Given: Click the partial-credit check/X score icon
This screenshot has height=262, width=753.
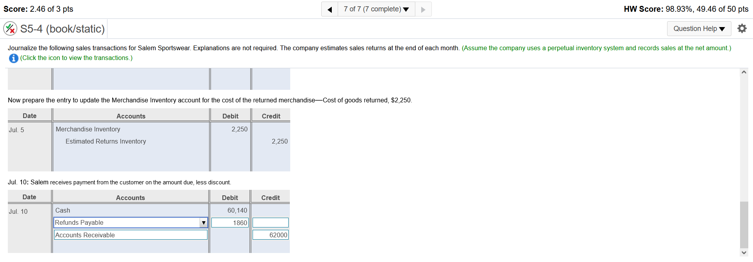Looking at the screenshot, I should (x=10, y=29).
